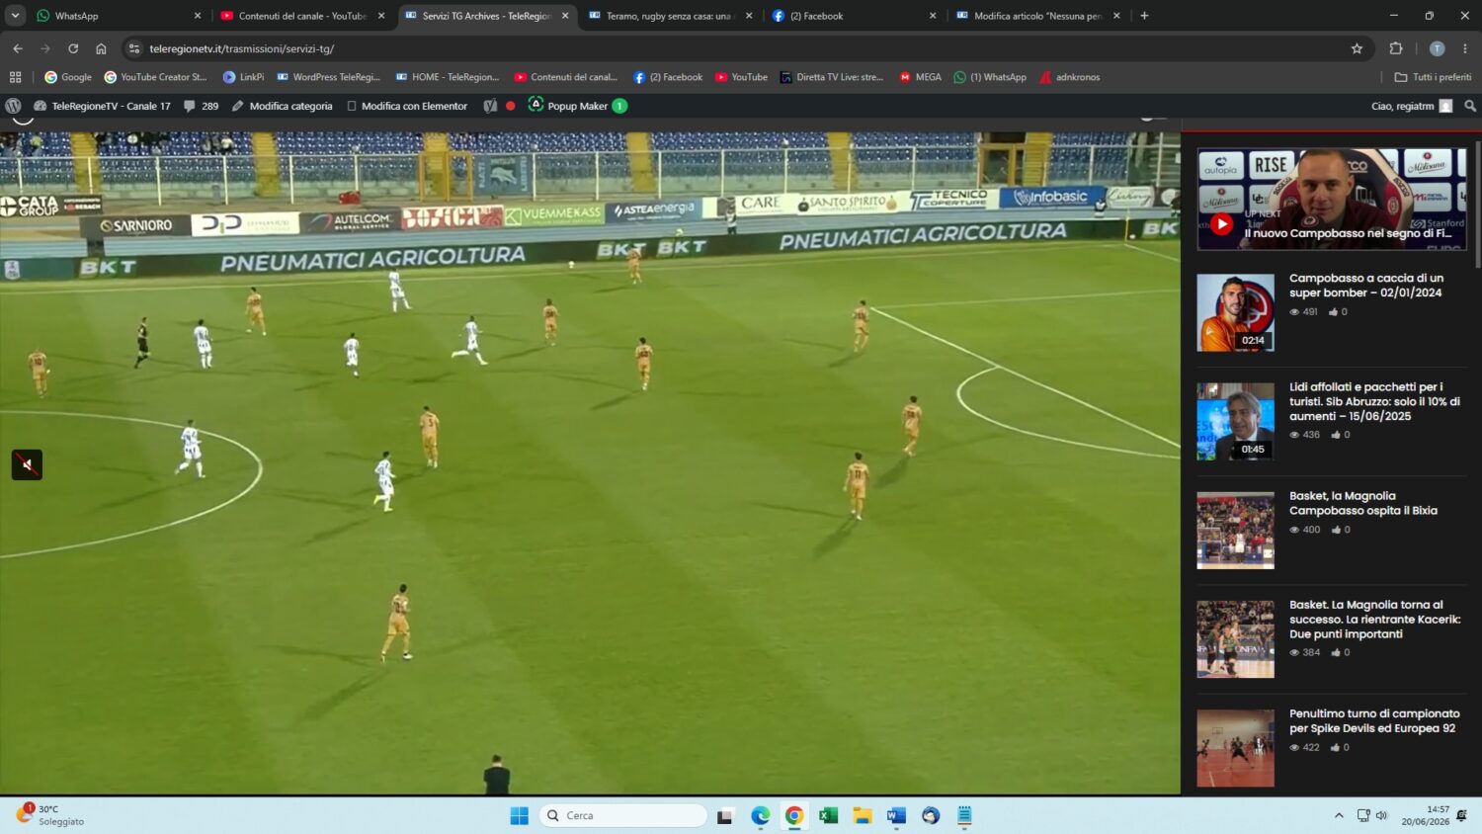The image size is (1482, 834).
Task: View site information icon in address bar
Action: pyautogui.click(x=134, y=48)
